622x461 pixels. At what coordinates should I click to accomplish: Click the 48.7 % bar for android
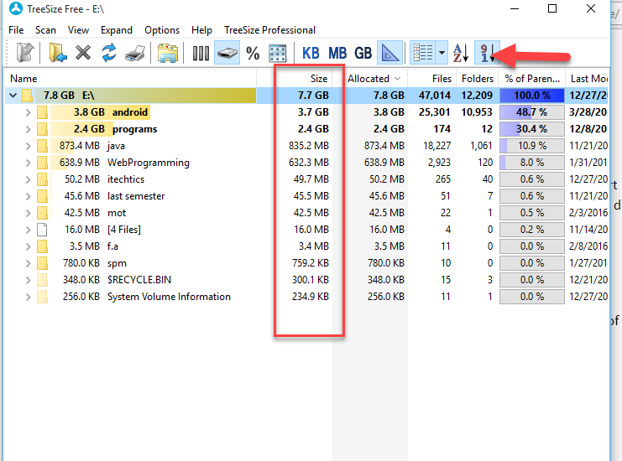[x=531, y=112]
